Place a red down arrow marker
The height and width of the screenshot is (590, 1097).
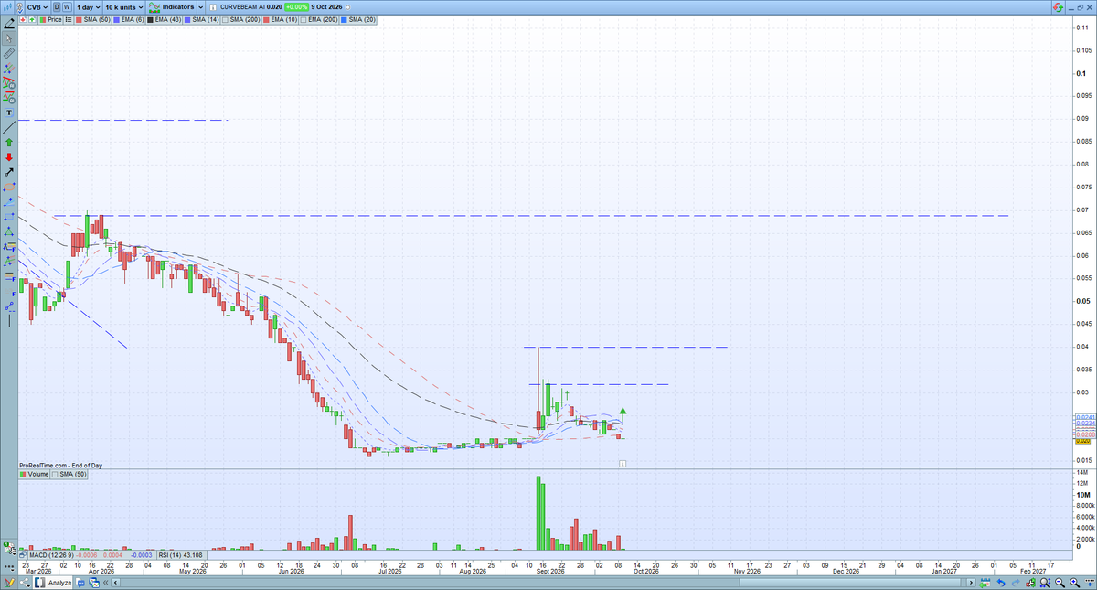pyautogui.click(x=9, y=156)
